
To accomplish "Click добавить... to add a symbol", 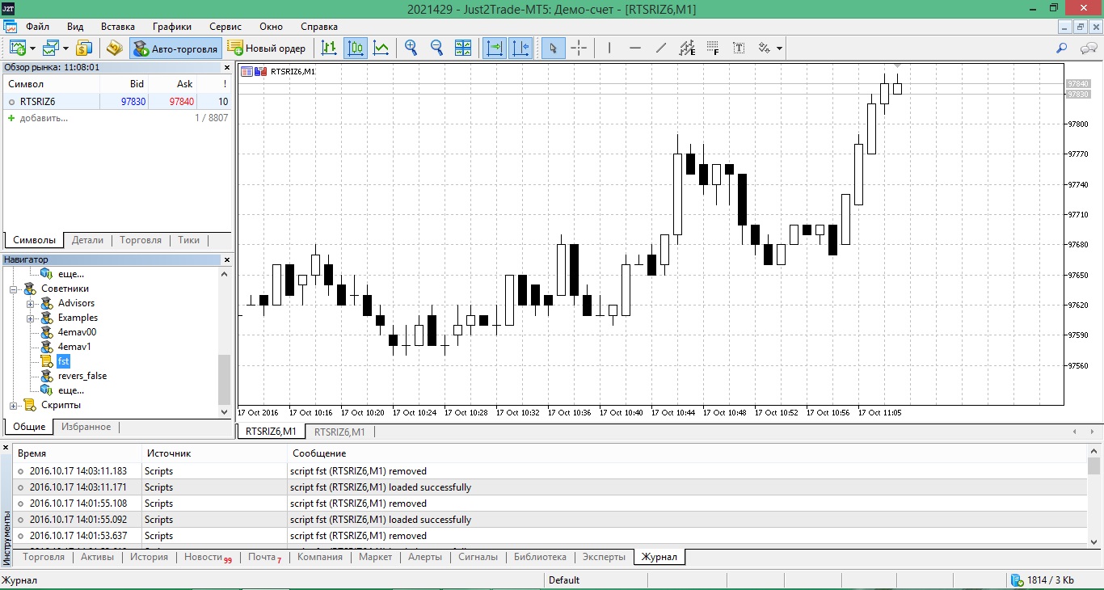I will click(x=44, y=118).
